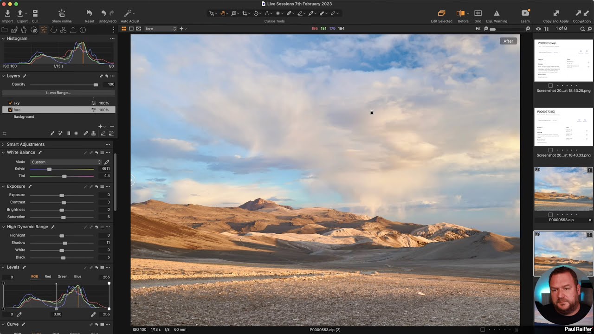Select the Red channel tab in Levels
The width and height of the screenshot is (594, 334).
click(x=48, y=276)
